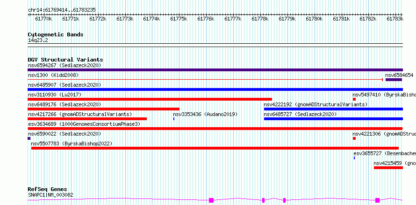Screen dimensions: 416x205
Task: Click the blue nsv4222192 variant bar
Action: click(x=333, y=109)
